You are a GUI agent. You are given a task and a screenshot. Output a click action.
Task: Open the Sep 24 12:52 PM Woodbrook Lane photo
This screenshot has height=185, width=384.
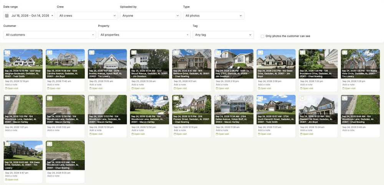(x=108, y=110)
